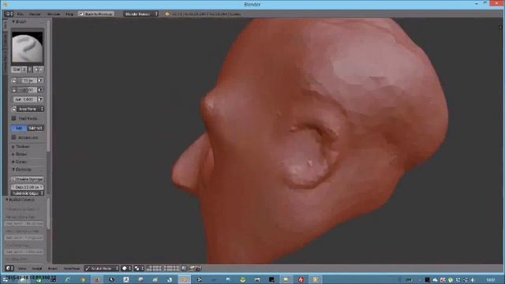Unlink the brush with the X icon
The height and width of the screenshot is (284, 505).
(x=41, y=69)
